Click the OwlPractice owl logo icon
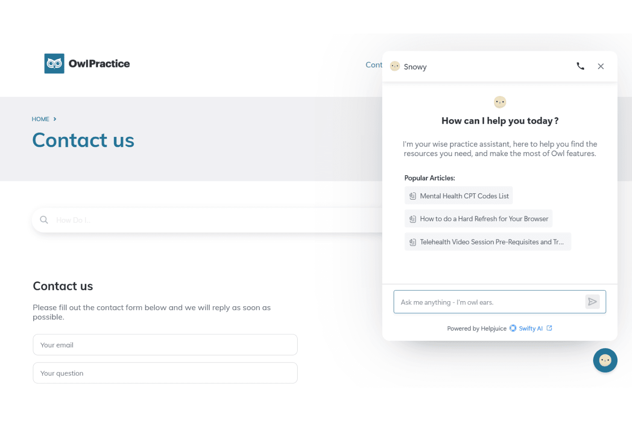The width and height of the screenshot is (632, 421). point(54,64)
